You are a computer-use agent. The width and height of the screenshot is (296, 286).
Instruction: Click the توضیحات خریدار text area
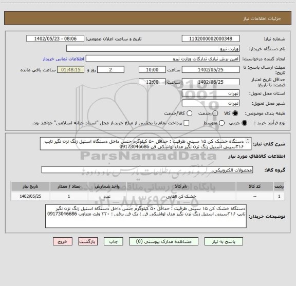146,216
